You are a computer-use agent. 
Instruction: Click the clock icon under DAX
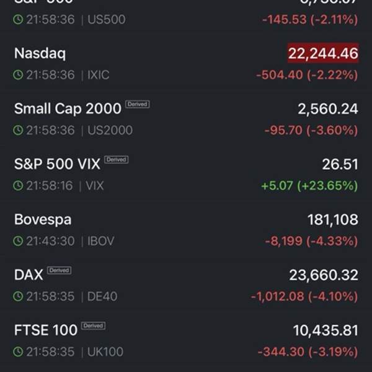19,296
